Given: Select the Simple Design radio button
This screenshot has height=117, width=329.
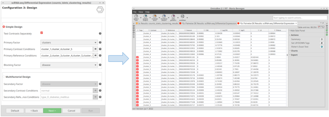Looking at the screenshot, I should [4, 27].
